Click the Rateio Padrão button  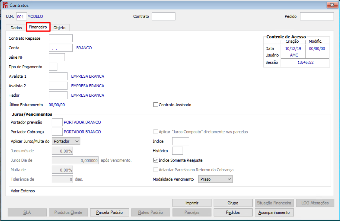click(150, 213)
